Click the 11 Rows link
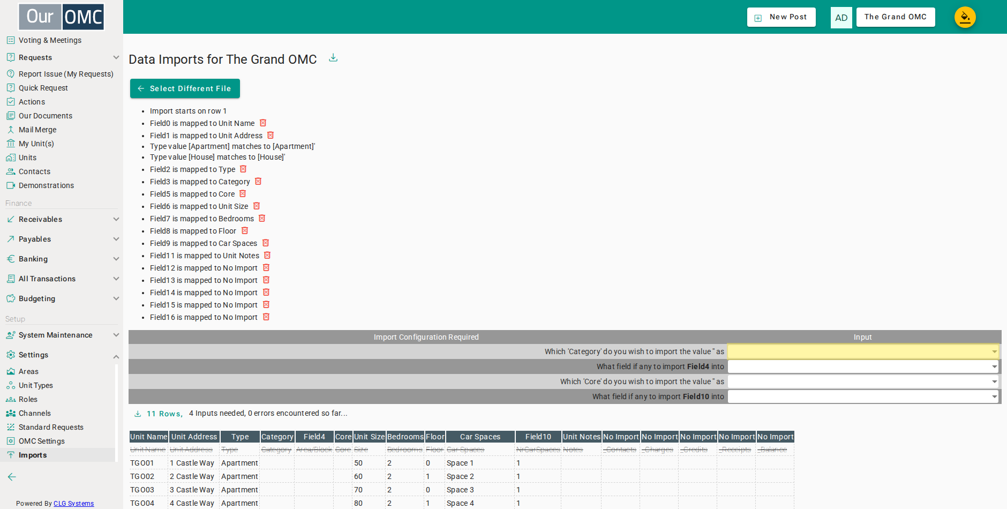The image size is (1007, 509). [164, 414]
